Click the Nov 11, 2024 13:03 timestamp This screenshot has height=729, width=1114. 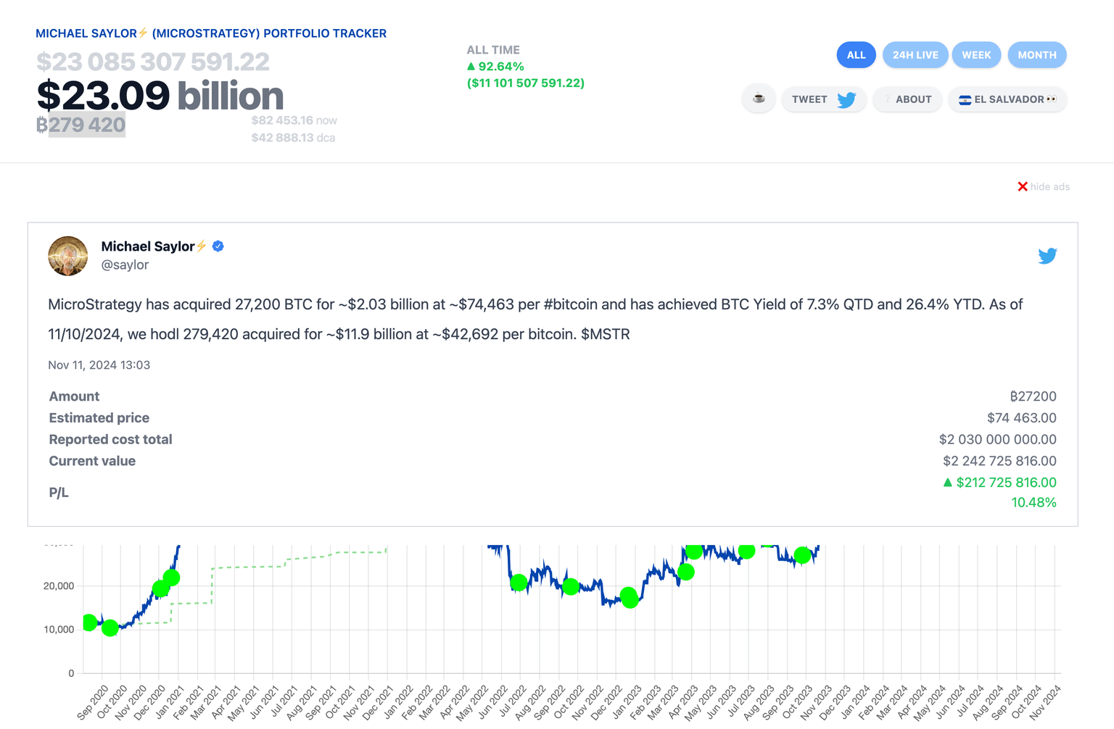coord(99,365)
